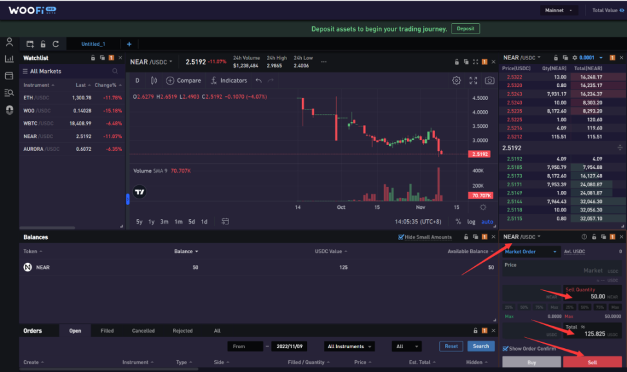Select the 5y chart range
Image resolution: width=627 pixels, height=372 pixels.
(139, 221)
